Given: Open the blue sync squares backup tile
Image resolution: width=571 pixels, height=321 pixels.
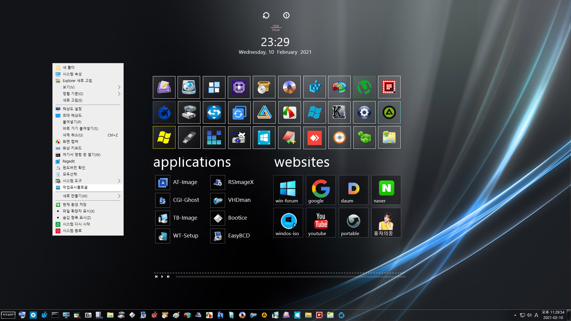Looking at the screenshot, I should [x=239, y=112].
